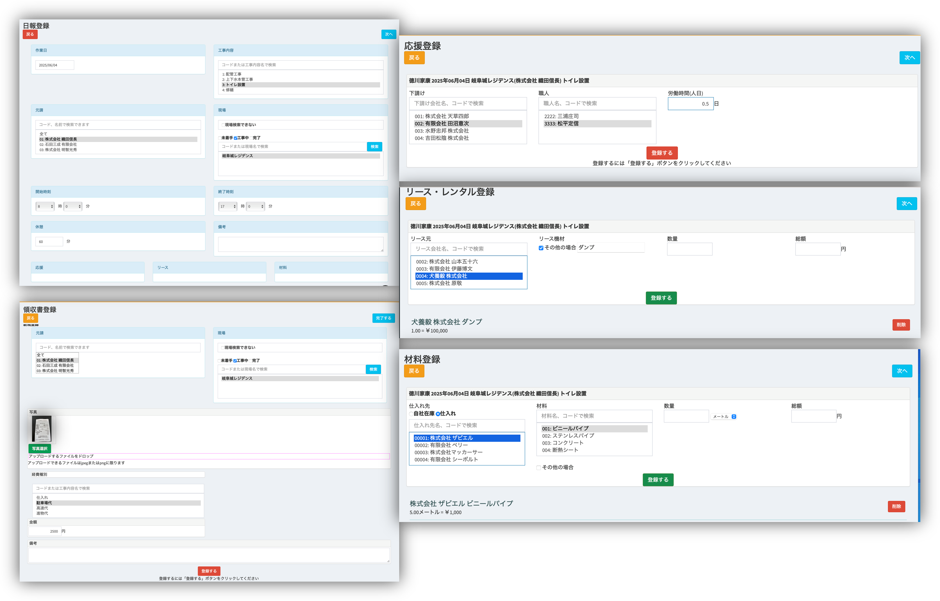The image size is (940, 601).
Task: Uncheck その他の場合 in リース機材
Action: (x=541, y=248)
